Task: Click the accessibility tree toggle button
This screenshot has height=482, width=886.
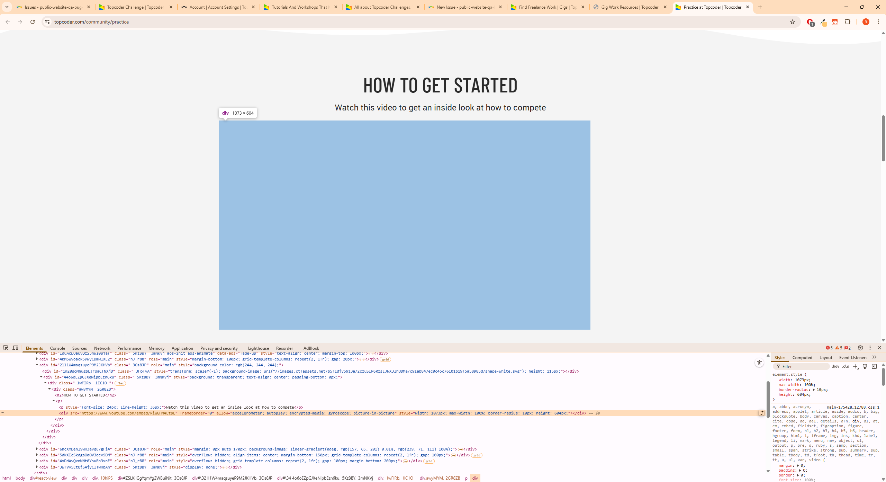Action: [759, 363]
